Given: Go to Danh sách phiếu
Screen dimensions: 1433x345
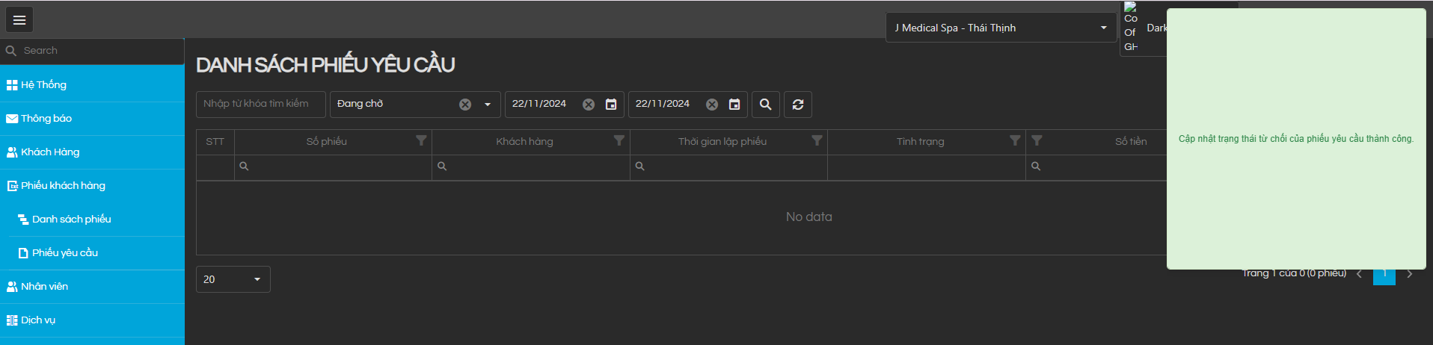Looking at the screenshot, I should [97, 220].
